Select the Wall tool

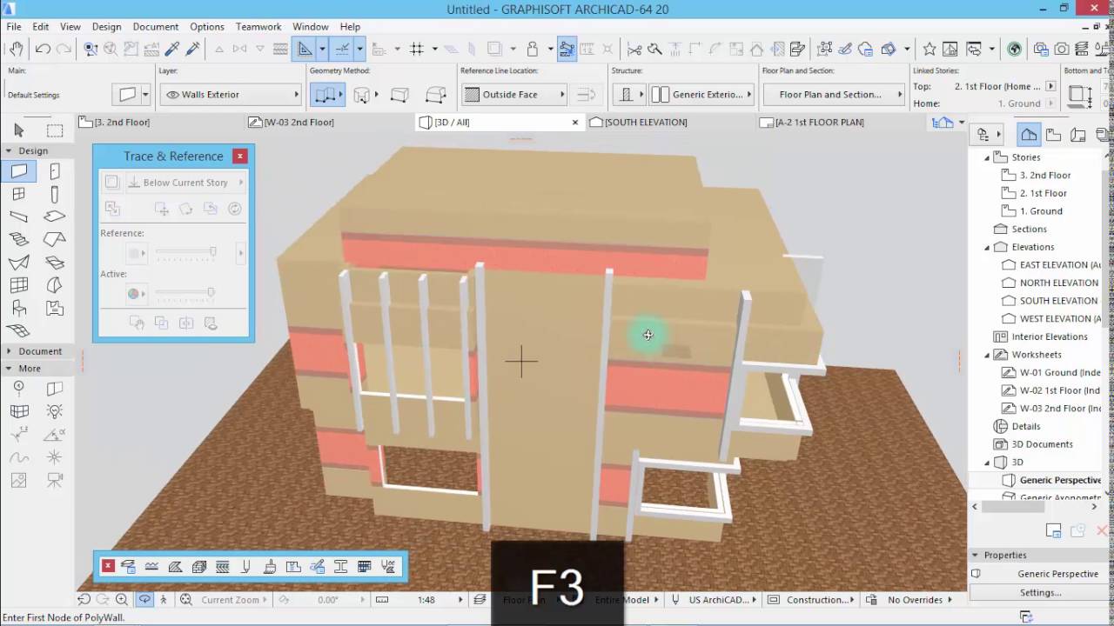[x=19, y=171]
